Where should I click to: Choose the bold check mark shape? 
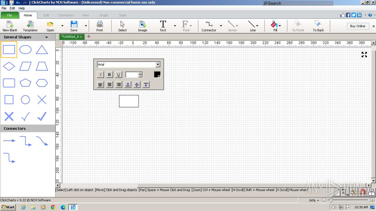coord(42,116)
